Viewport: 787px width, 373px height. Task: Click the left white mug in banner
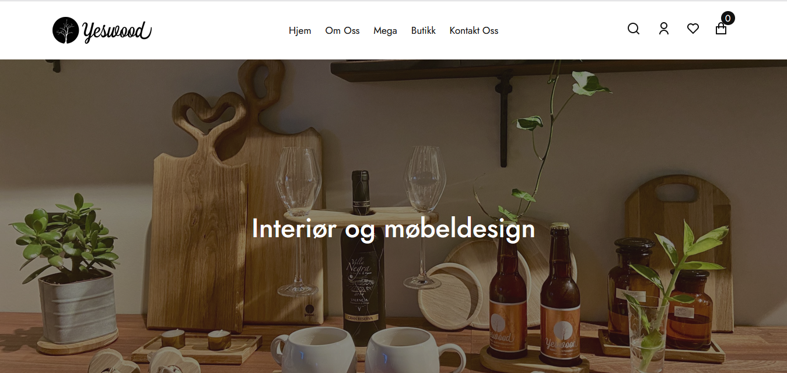313,350
